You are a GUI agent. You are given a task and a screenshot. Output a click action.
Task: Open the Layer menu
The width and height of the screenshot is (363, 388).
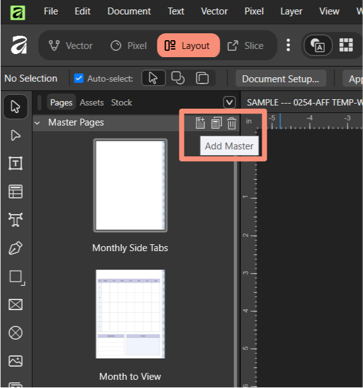[x=291, y=11]
